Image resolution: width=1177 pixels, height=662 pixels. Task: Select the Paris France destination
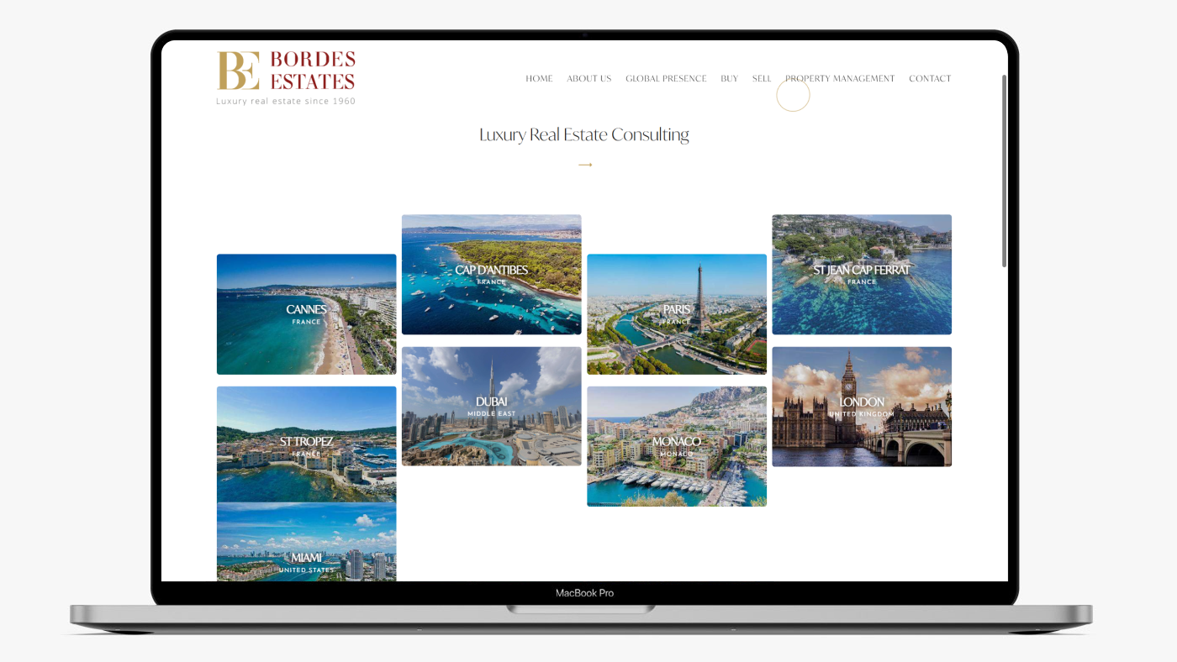click(676, 313)
